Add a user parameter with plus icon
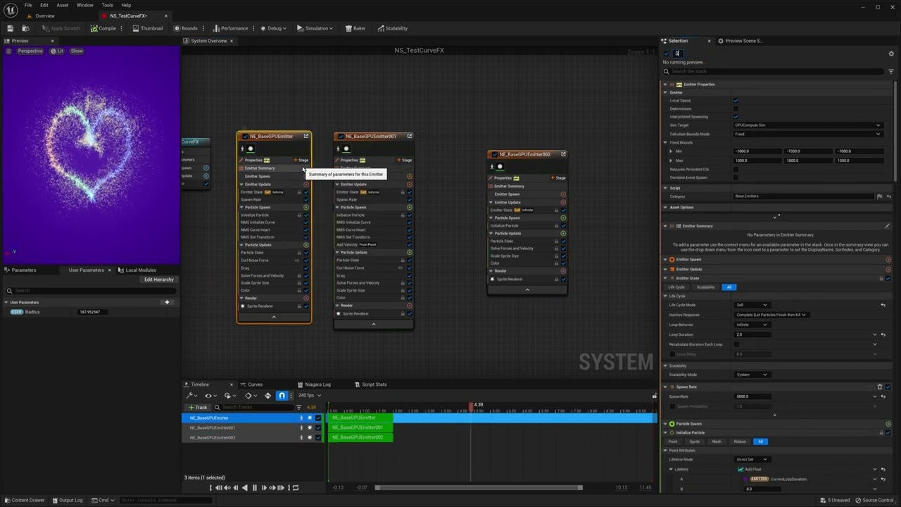The height and width of the screenshot is (507, 901). pos(167,302)
